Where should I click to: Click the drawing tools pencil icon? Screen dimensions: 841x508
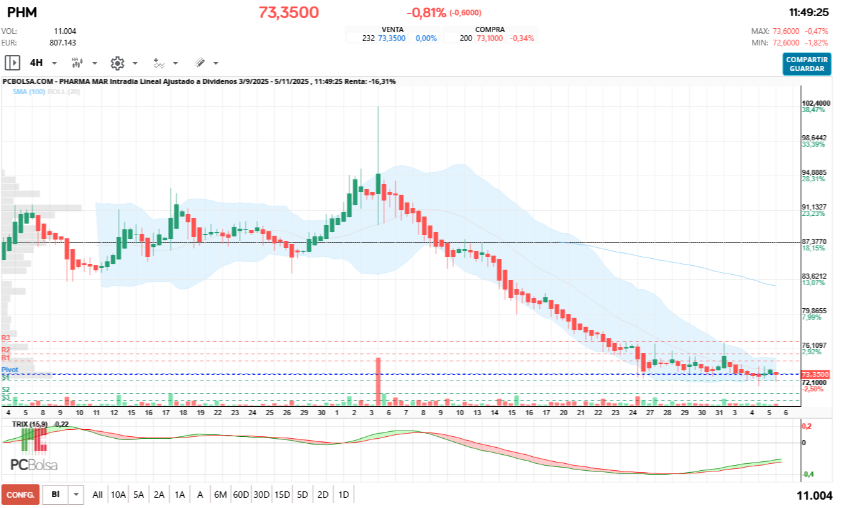click(199, 62)
